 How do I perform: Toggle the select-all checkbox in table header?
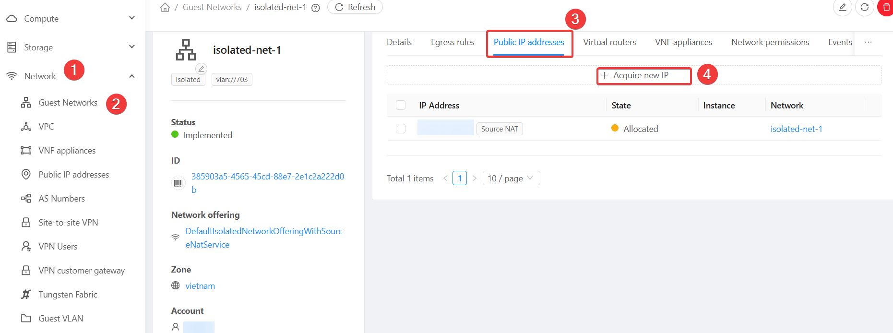(401, 105)
